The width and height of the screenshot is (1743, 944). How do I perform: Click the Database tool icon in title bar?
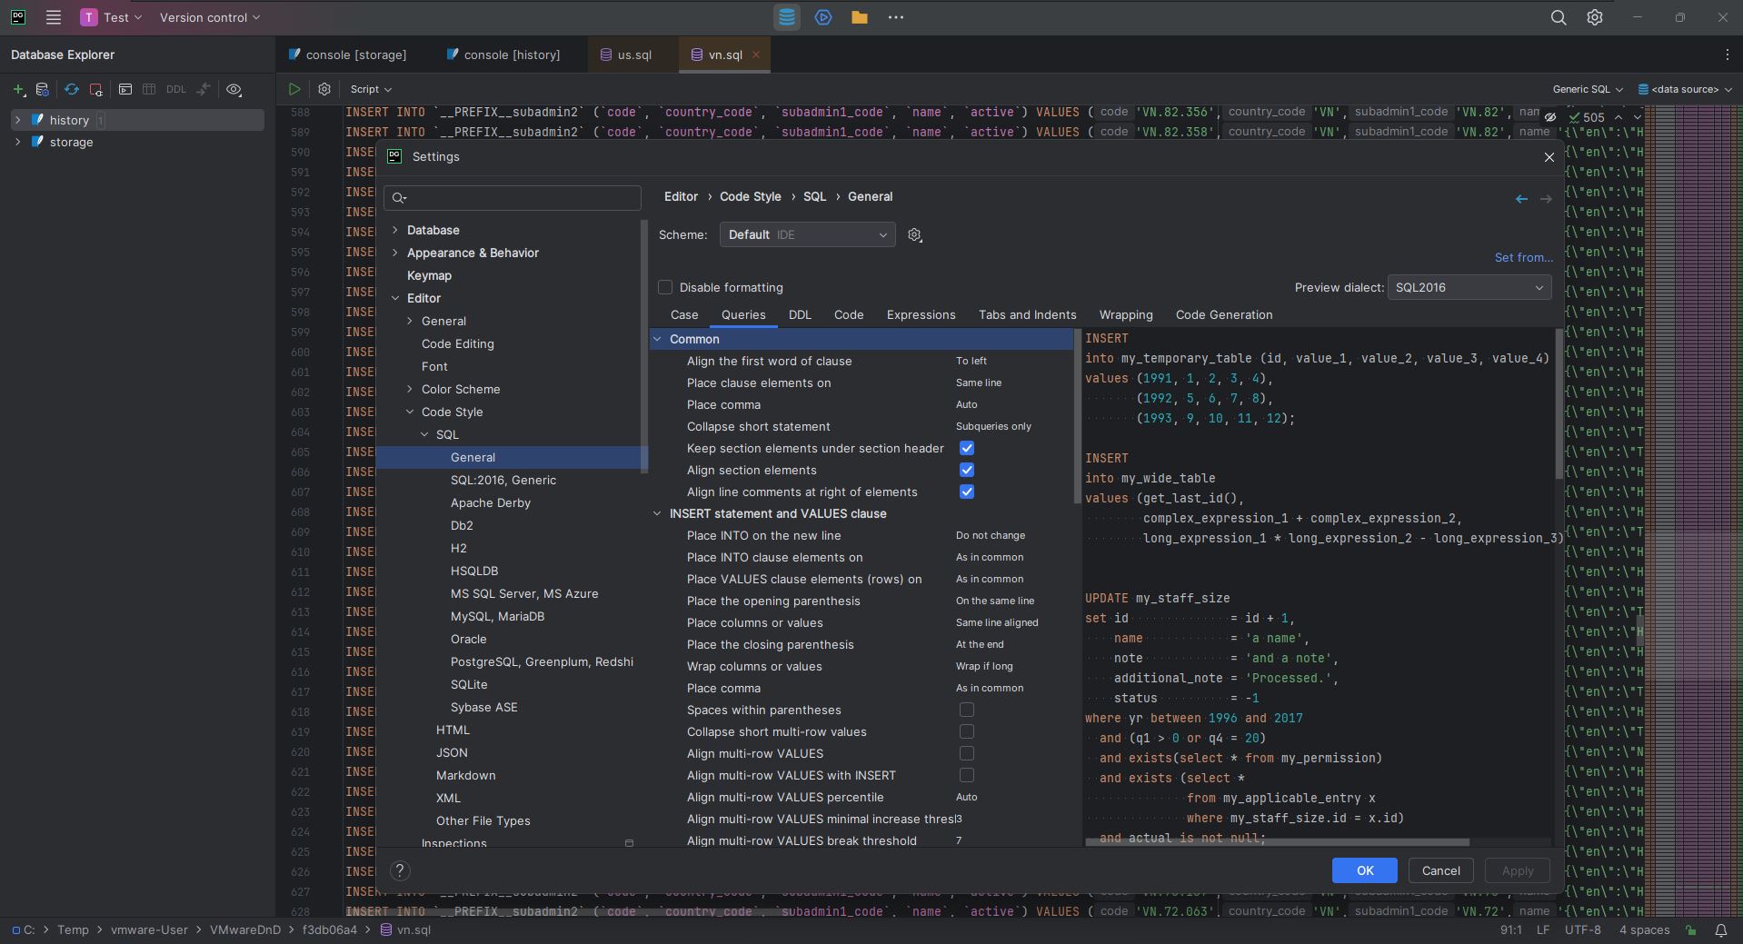click(x=787, y=17)
